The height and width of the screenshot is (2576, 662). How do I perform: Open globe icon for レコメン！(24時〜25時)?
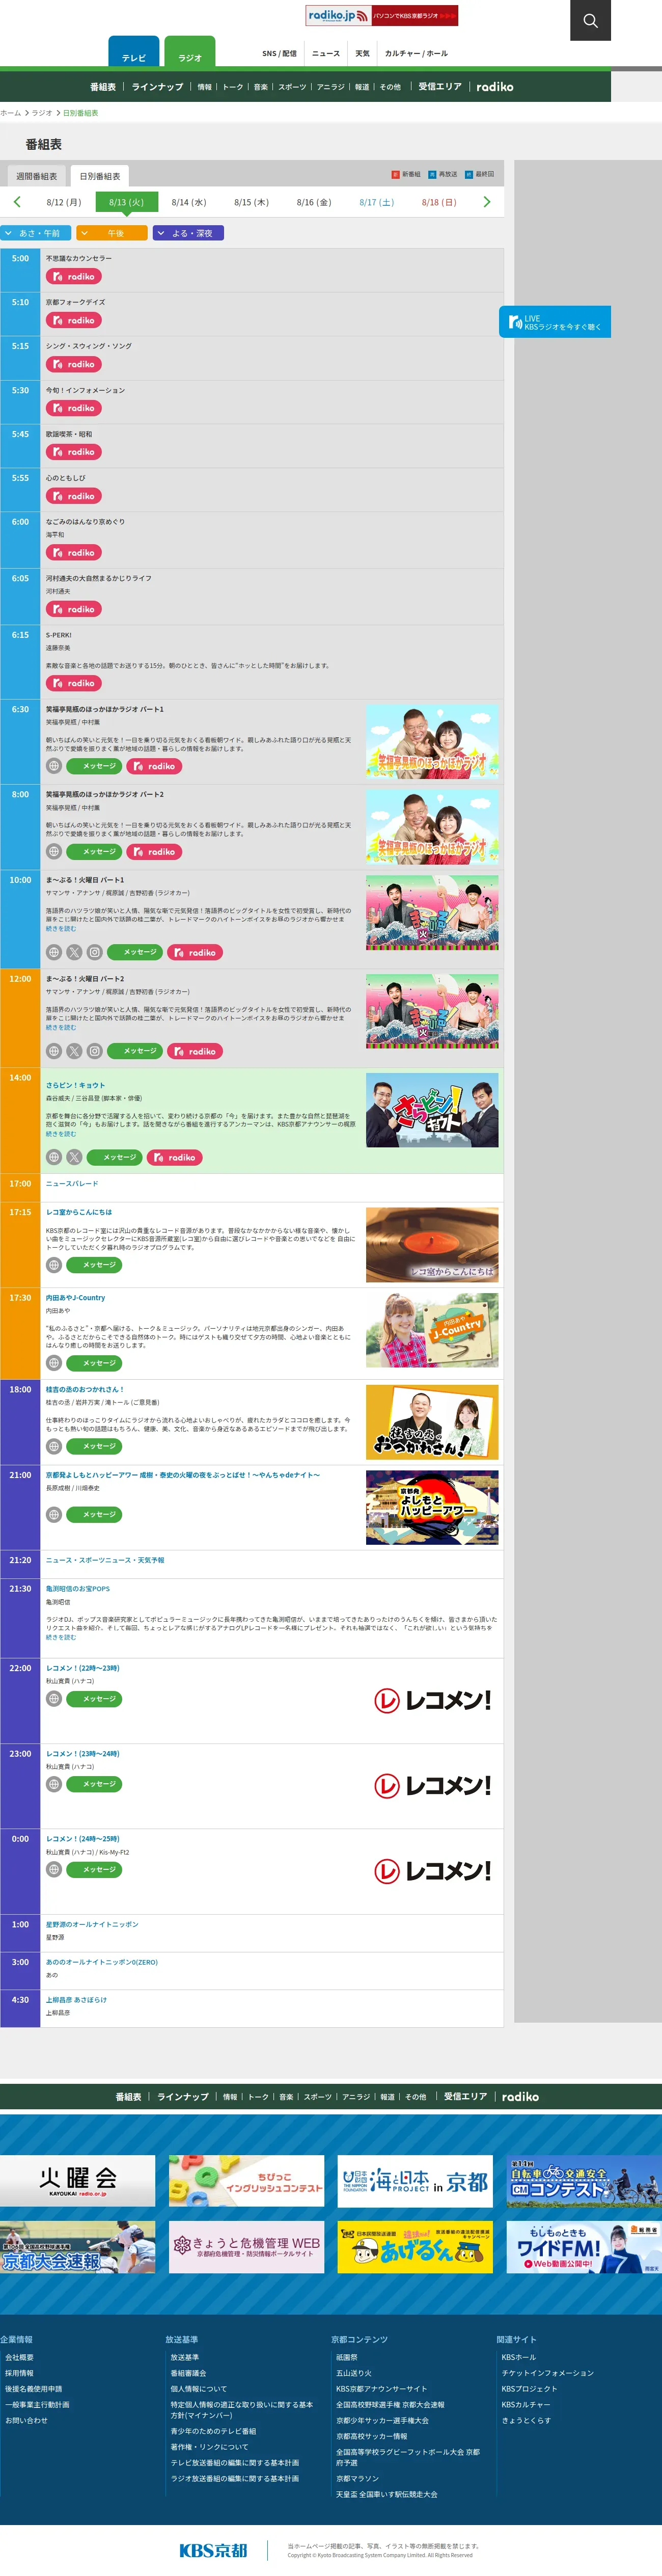[54, 1869]
